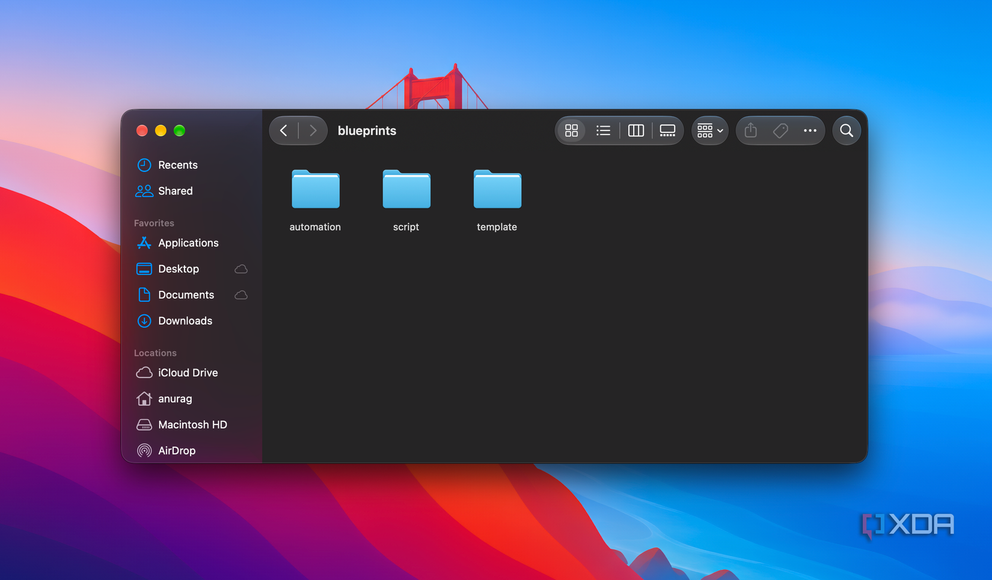This screenshot has height=580, width=992.
Task: Click the automation folder name label
Action: click(315, 227)
